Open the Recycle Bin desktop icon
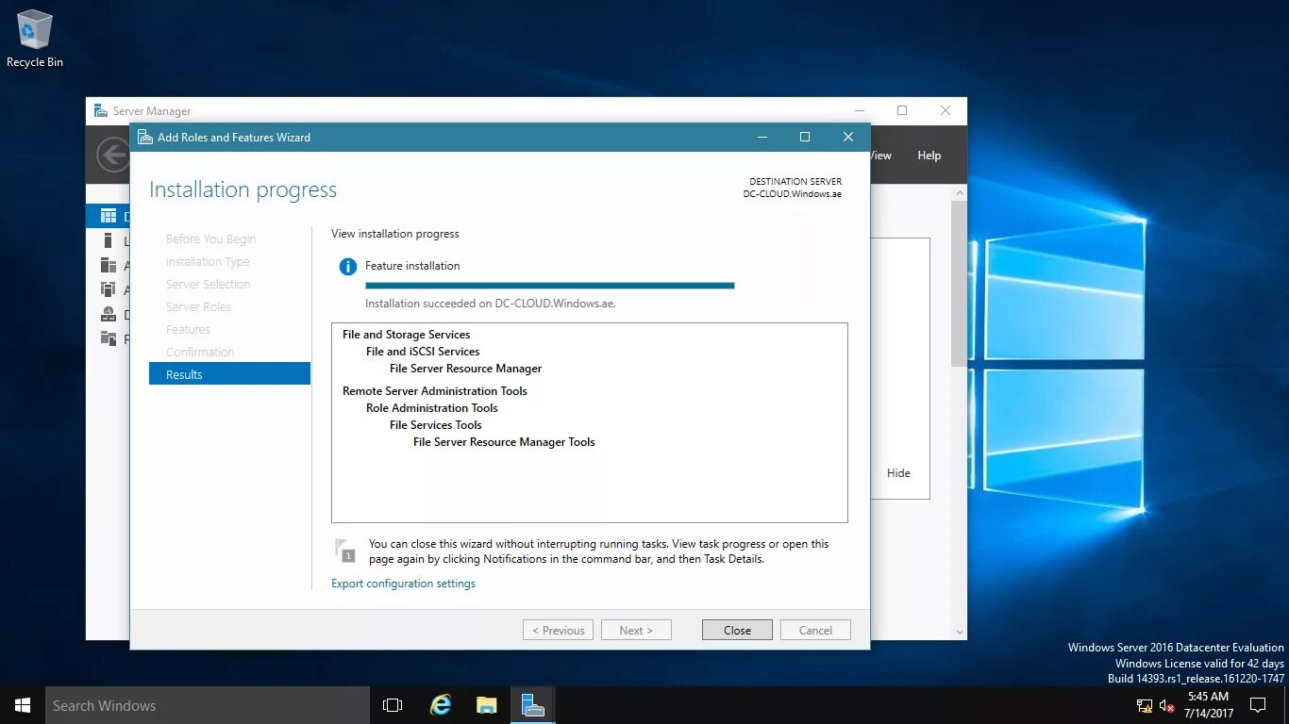 35,39
